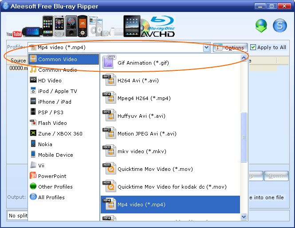Select Other Profiles category
295x228 pixels.
coord(63,187)
